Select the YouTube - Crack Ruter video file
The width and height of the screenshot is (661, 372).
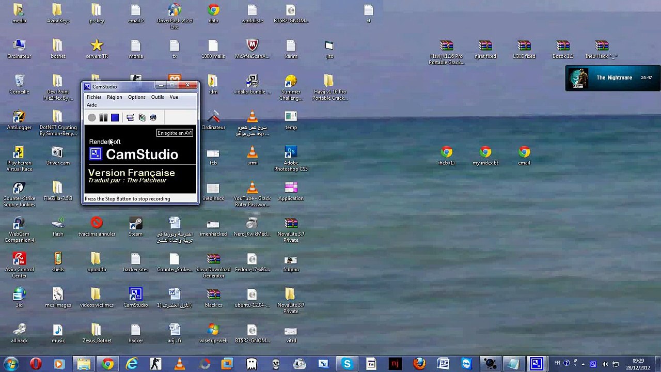pos(252,194)
